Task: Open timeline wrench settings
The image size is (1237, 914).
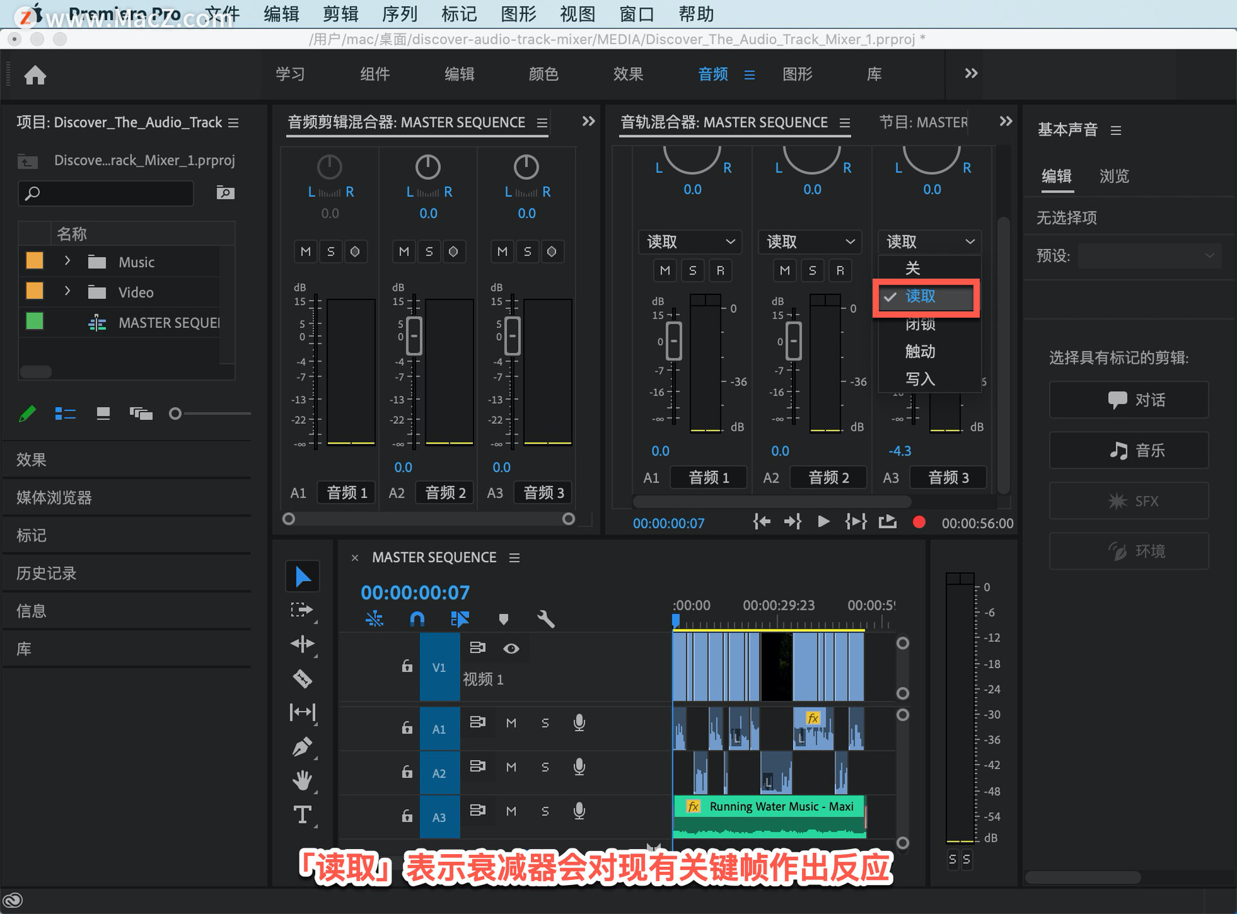Action: click(545, 619)
